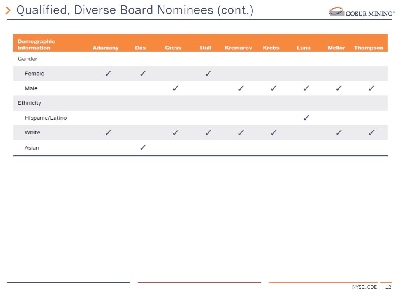Screen dimensions: 401x302
Task: Select the Ethnicity row heading
Action: (29, 103)
